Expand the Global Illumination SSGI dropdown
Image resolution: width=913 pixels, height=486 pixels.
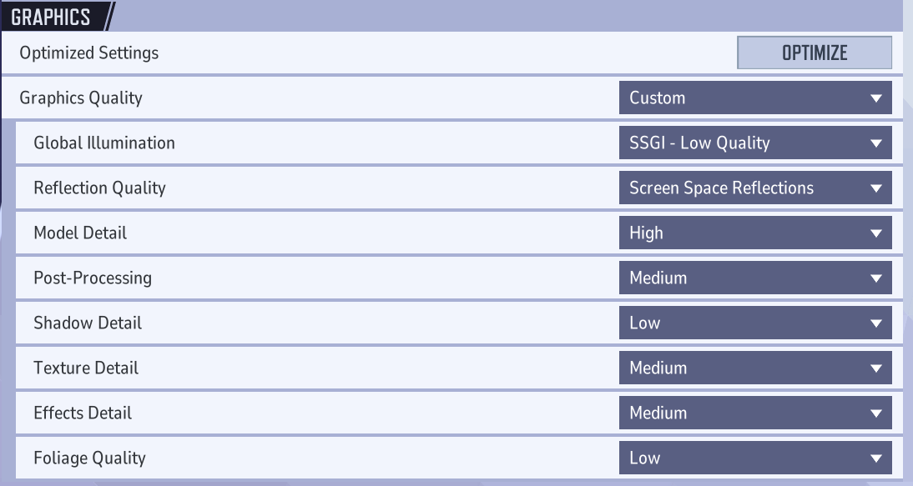pyautogui.click(x=755, y=143)
